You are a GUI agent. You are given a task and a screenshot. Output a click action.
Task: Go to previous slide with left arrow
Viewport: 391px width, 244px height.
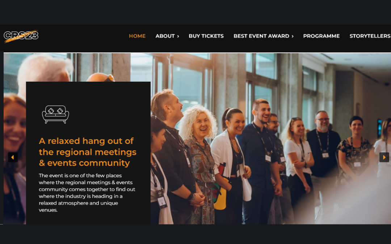tap(13, 157)
